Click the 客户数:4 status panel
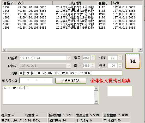Screen dimensions: 145x123 click(x=13, y=115)
